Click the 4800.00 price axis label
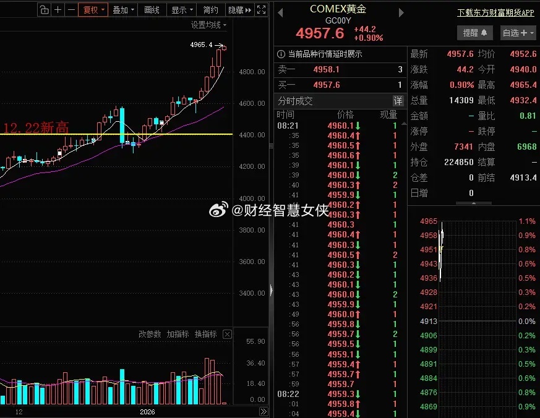540x418 pixels. pos(252,72)
